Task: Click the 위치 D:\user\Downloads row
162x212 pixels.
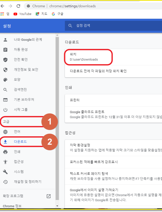Action: (113, 57)
